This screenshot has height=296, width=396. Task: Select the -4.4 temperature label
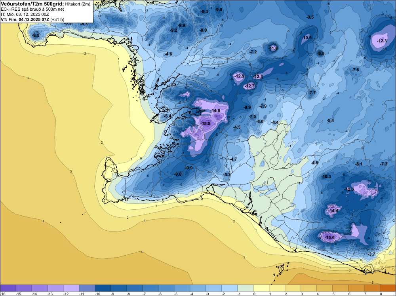275,122
